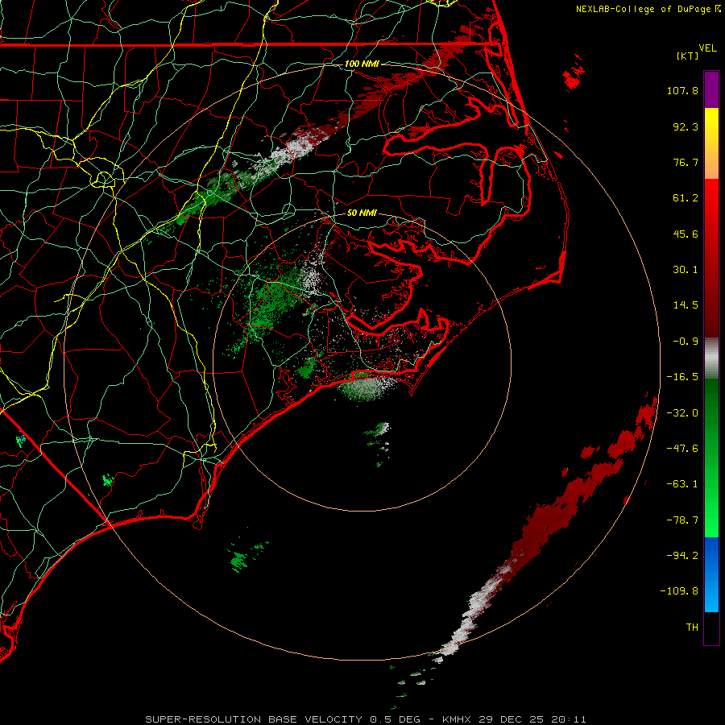
Task: Click the TH legend label
Action: point(692,628)
